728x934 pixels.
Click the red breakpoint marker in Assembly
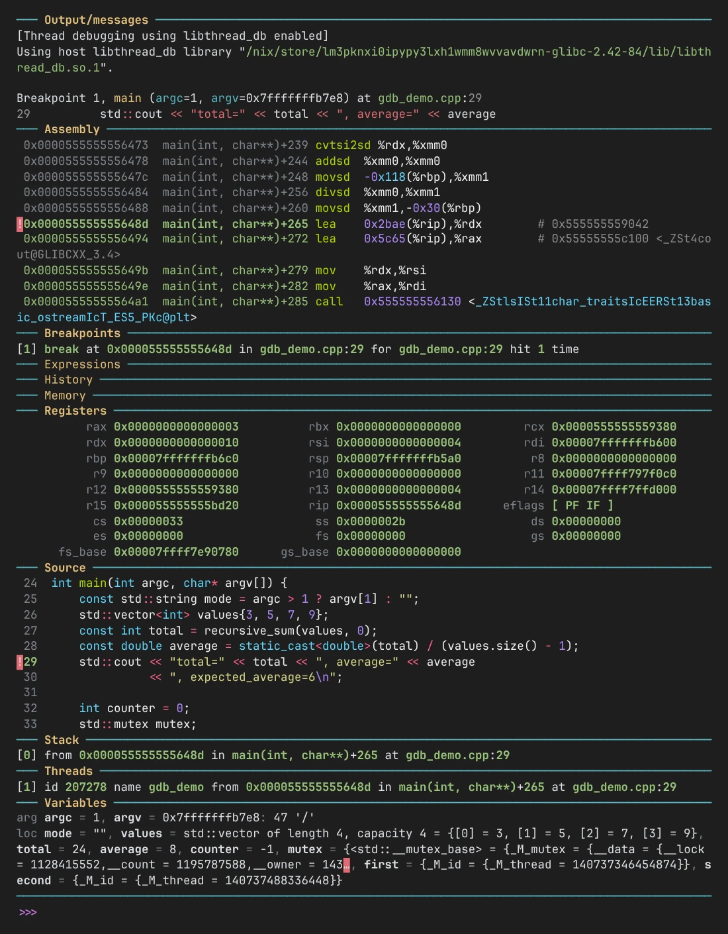click(20, 224)
